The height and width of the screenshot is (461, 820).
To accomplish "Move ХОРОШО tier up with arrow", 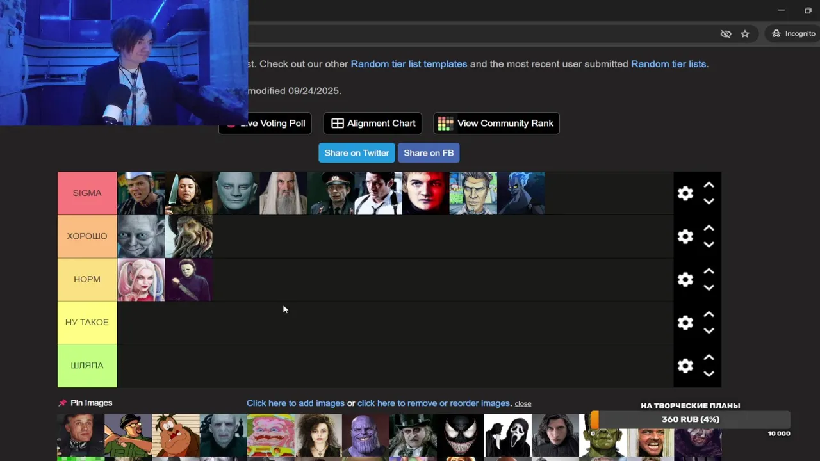I will pyautogui.click(x=709, y=228).
